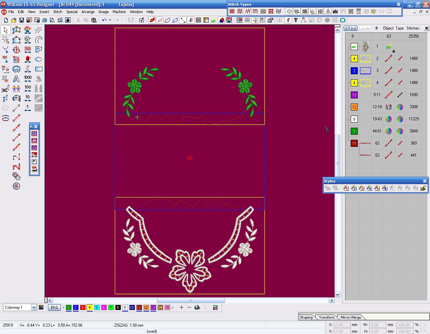Click the Lettering 'A' tool
The height and width of the screenshot is (334, 430).
point(16,79)
